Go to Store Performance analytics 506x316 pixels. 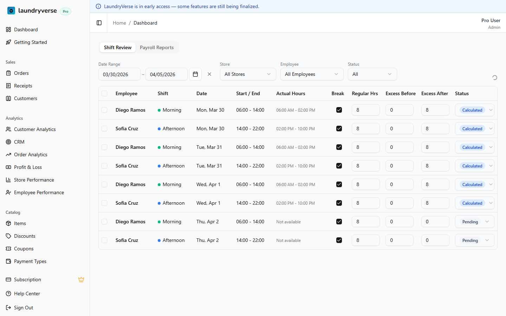(34, 180)
